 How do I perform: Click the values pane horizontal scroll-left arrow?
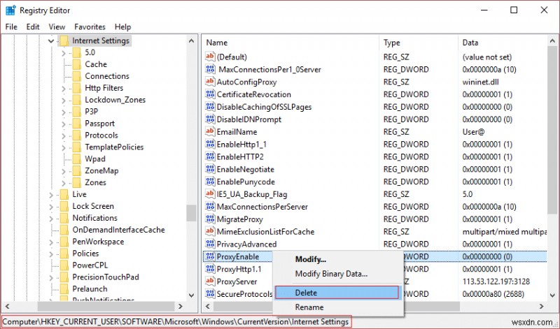pos(208,306)
